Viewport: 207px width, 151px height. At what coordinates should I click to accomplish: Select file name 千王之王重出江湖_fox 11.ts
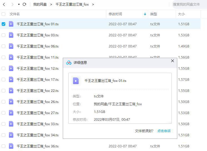click(38, 57)
